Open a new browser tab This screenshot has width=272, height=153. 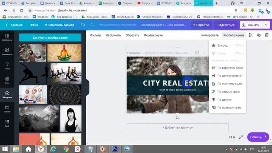[216, 3]
